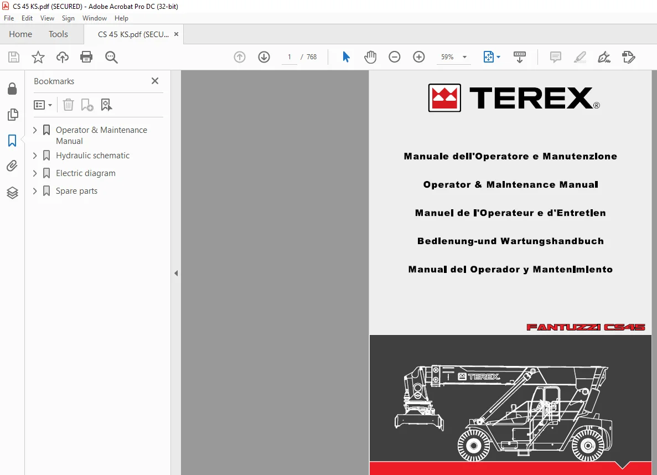Close the Bookmarks panel
The height and width of the screenshot is (475, 657).
click(154, 81)
